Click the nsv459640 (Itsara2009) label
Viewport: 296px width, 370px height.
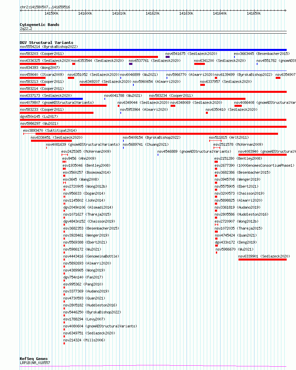click(42, 75)
